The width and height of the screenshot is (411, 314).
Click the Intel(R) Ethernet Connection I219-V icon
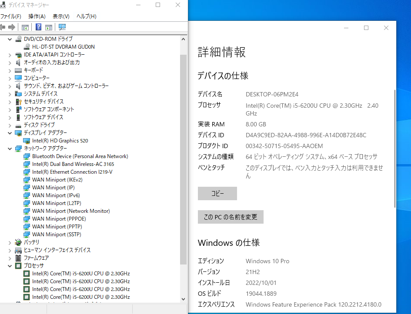27,172
